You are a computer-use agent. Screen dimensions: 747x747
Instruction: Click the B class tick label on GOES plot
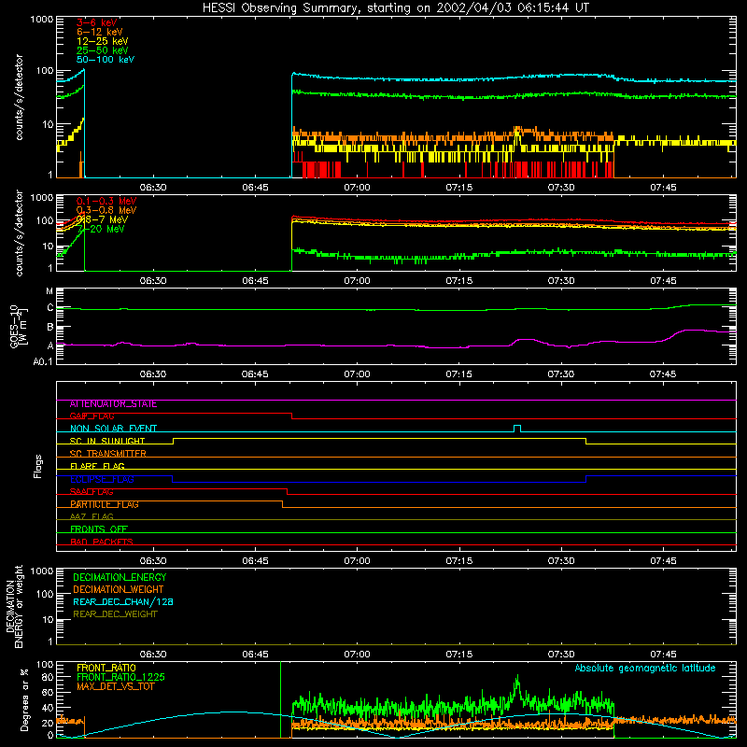point(50,328)
